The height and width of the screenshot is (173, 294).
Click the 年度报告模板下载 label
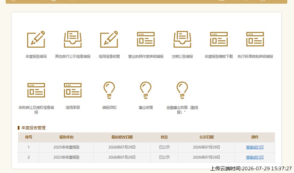click(219, 56)
